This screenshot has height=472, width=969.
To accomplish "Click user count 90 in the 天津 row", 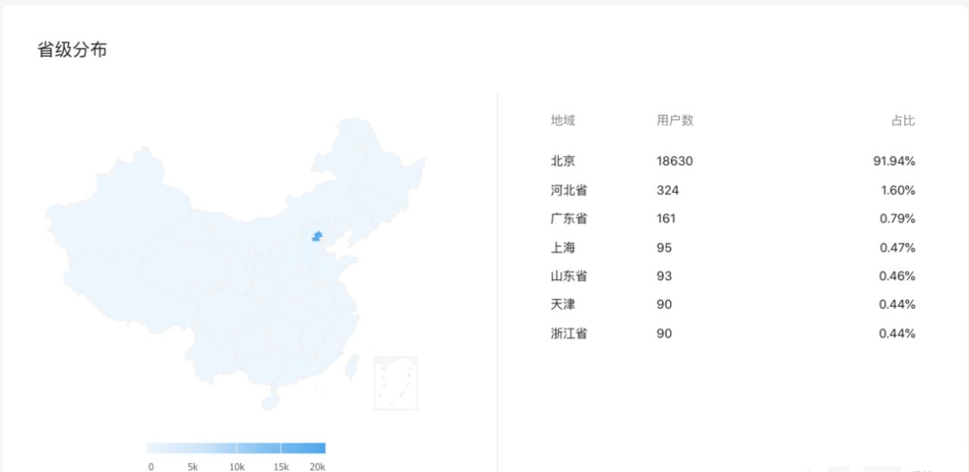I will coord(664,304).
